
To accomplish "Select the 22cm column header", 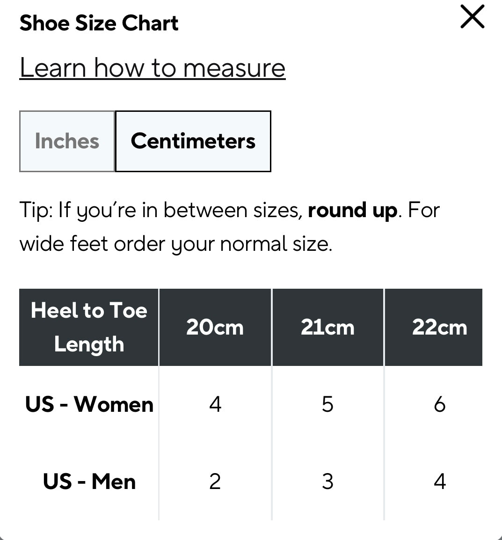I will 439,327.
